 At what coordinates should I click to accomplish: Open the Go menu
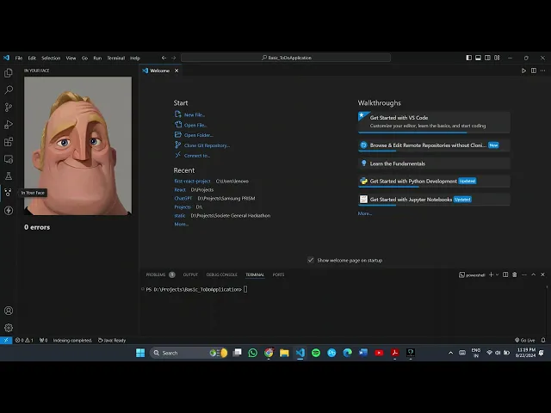84,58
